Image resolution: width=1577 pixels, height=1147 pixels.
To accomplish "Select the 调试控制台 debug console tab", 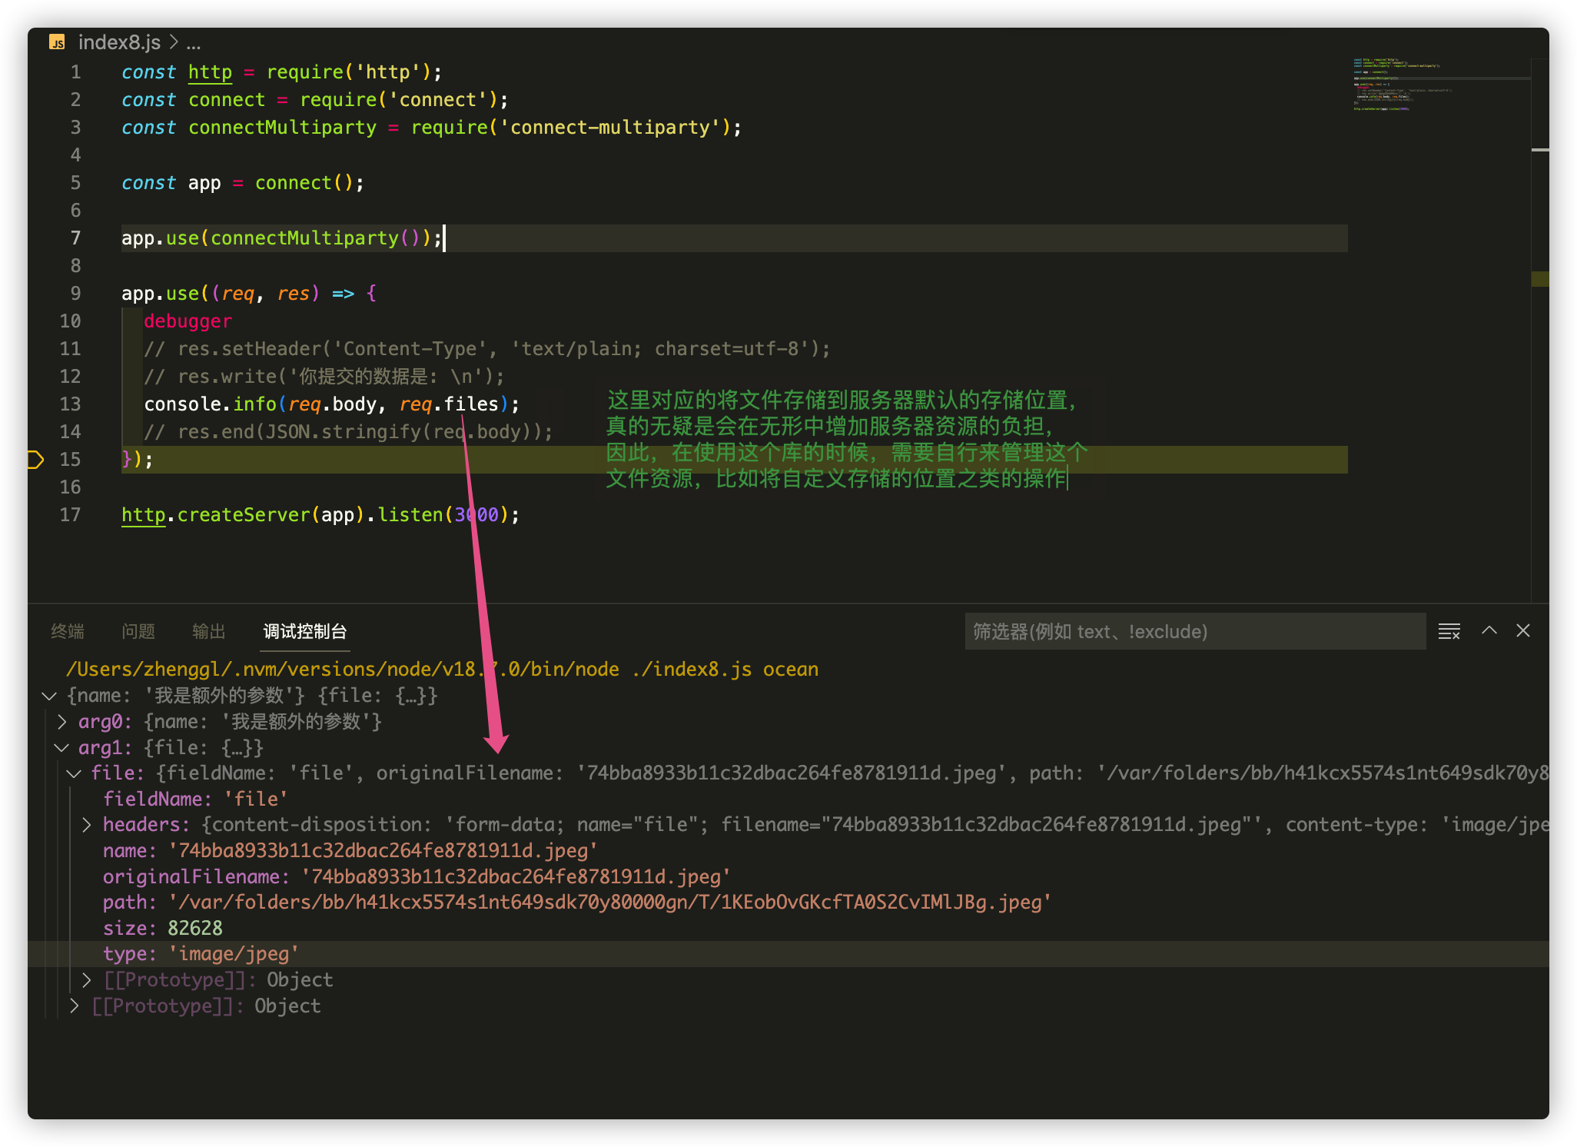I will (305, 631).
